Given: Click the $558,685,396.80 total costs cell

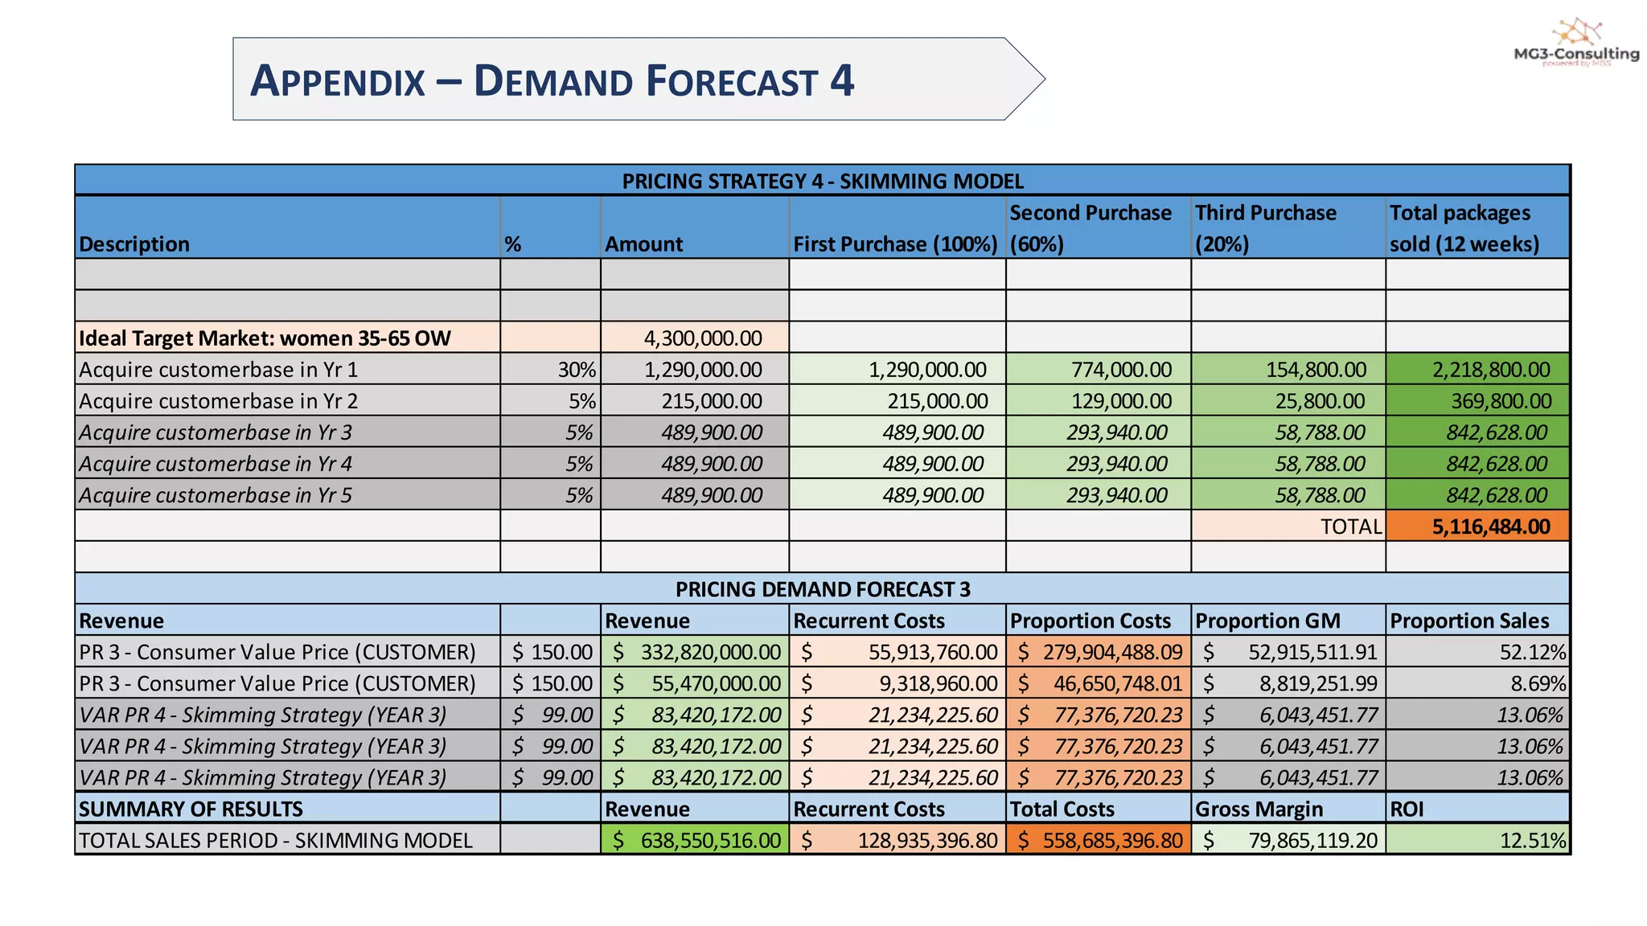Looking at the screenshot, I should pos(1099,841).
